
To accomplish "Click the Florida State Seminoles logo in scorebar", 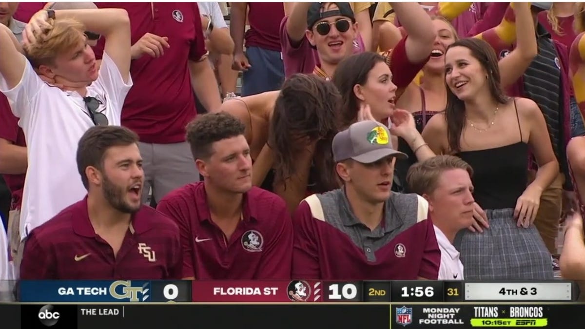I will [299, 291].
